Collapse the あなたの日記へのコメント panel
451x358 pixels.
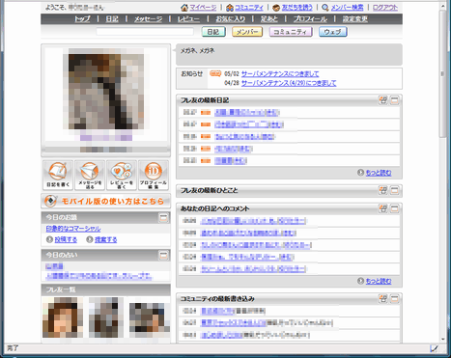click(x=394, y=208)
